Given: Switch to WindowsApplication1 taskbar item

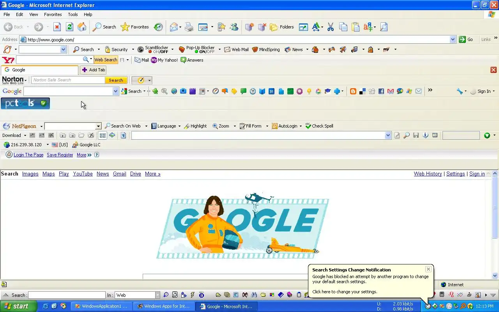Looking at the screenshot, I should click(x=101, y=307).
